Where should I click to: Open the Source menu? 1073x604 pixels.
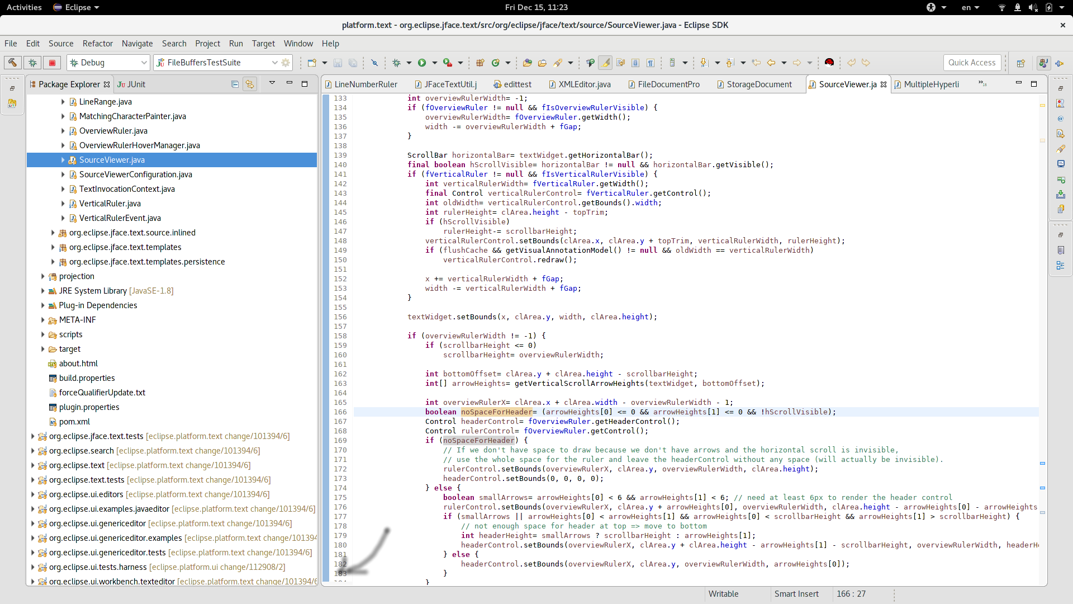click(x=61, y=44)
